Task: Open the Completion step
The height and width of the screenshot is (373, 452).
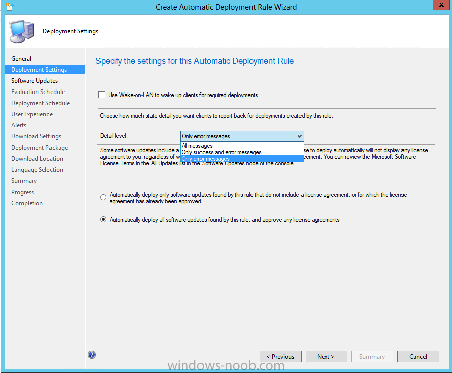Action: coord(27,203)
